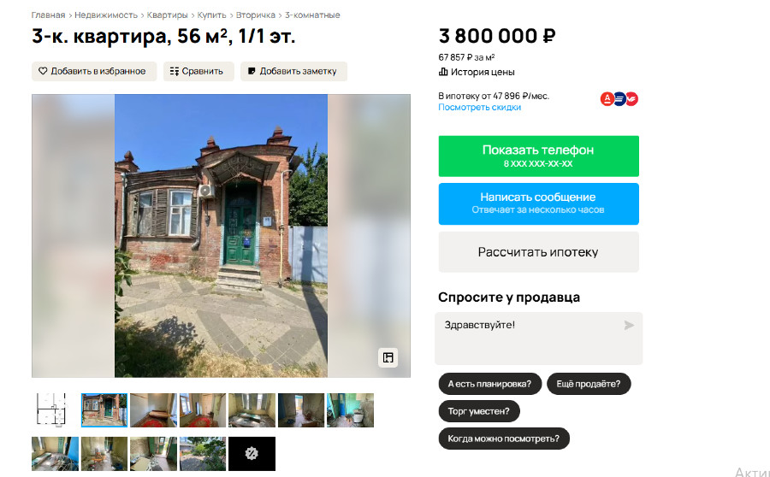This screenshot has height=477, width=770.
Task: Add listing to favorites with heart button
Action: tap(94, 71)
